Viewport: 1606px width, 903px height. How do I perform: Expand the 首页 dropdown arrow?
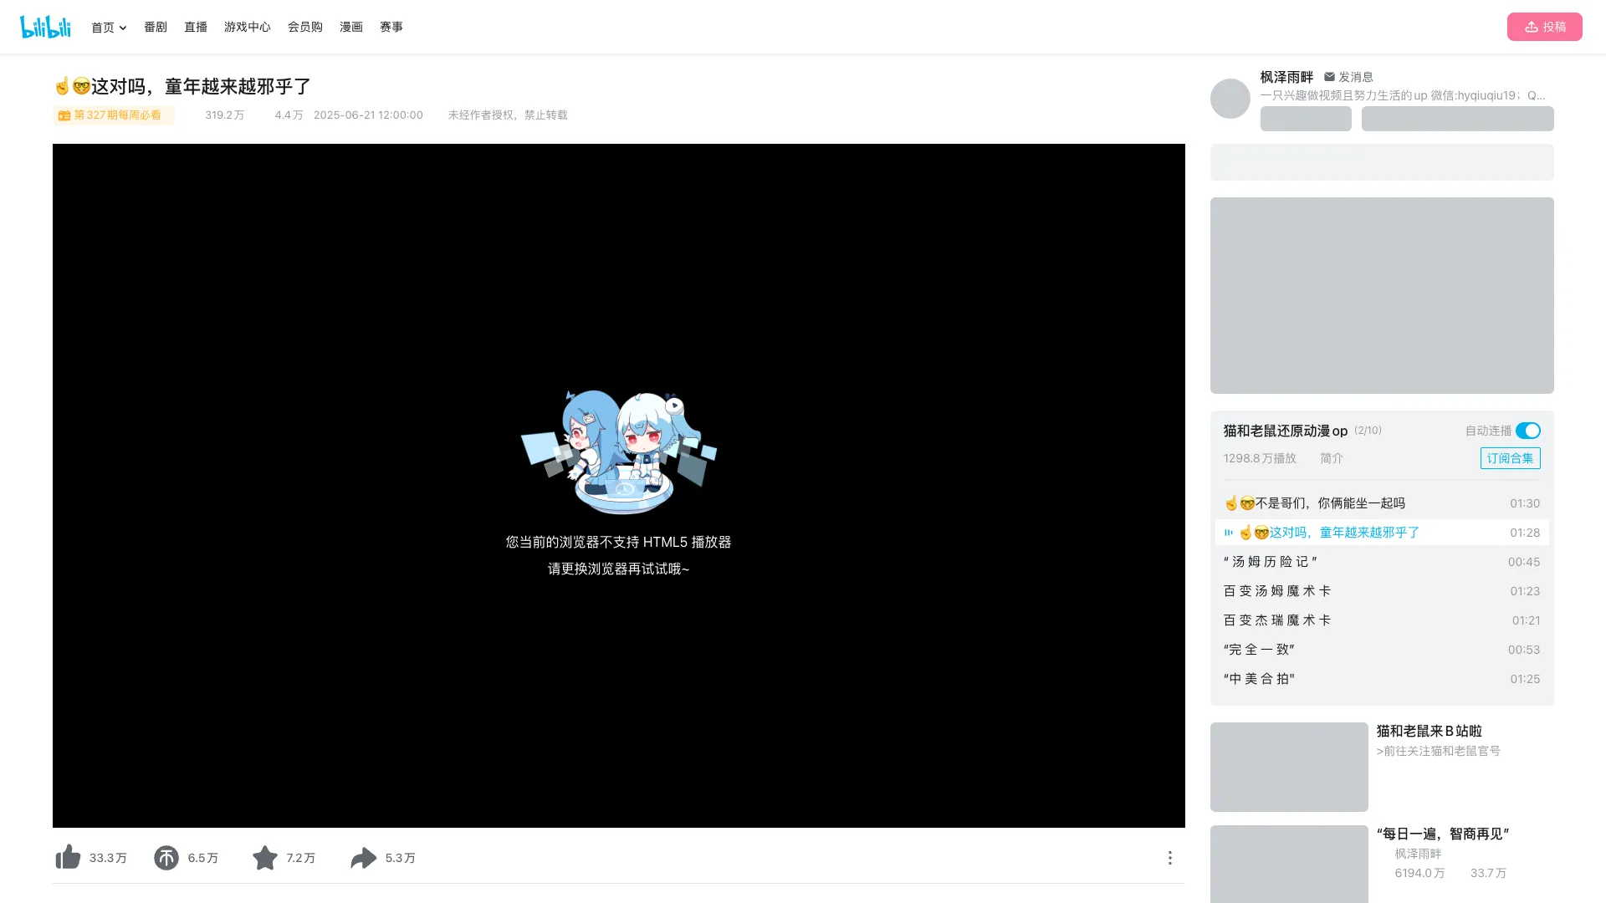[123, 28]
